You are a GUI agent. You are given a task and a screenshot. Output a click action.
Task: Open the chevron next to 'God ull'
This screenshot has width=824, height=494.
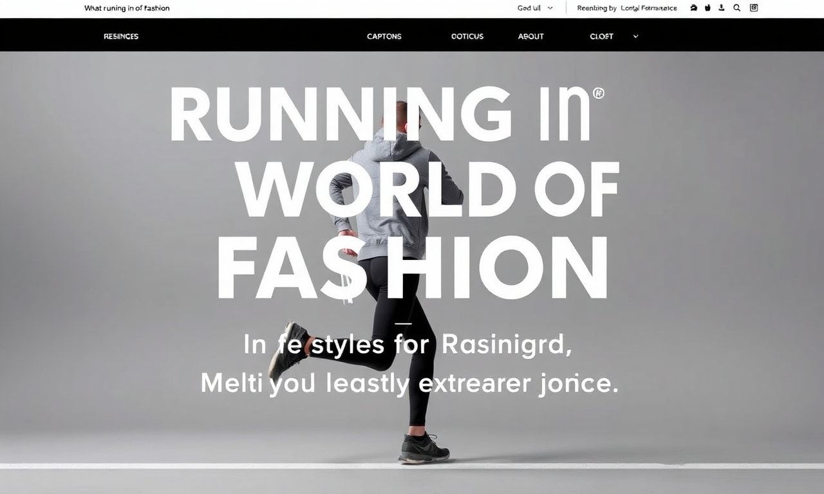[x=548, y=8]
